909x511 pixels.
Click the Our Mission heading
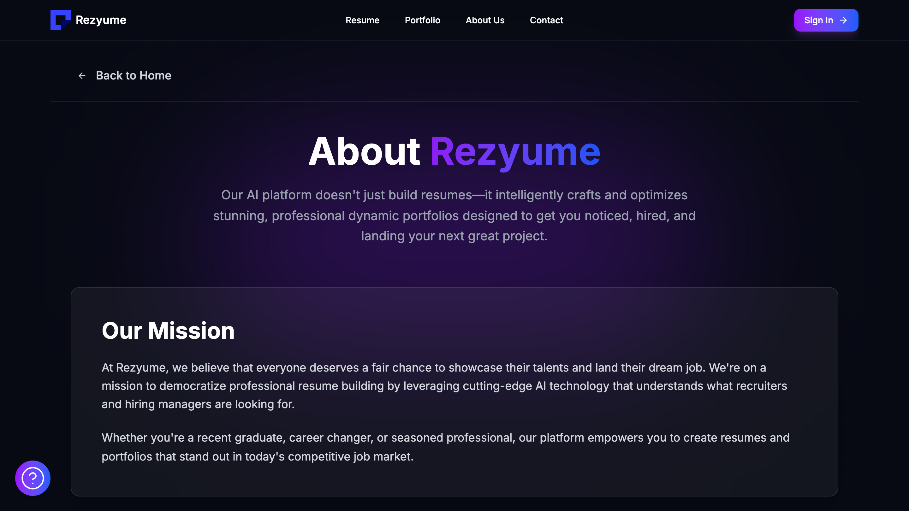pos(168,331)
